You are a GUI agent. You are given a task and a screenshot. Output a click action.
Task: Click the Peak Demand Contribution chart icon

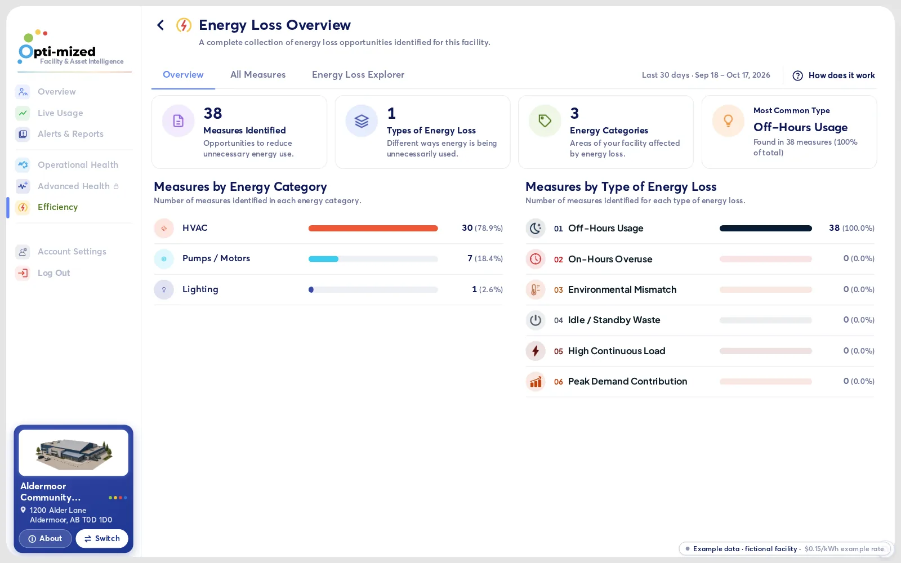pyautogui.click(x=536, y=382)
